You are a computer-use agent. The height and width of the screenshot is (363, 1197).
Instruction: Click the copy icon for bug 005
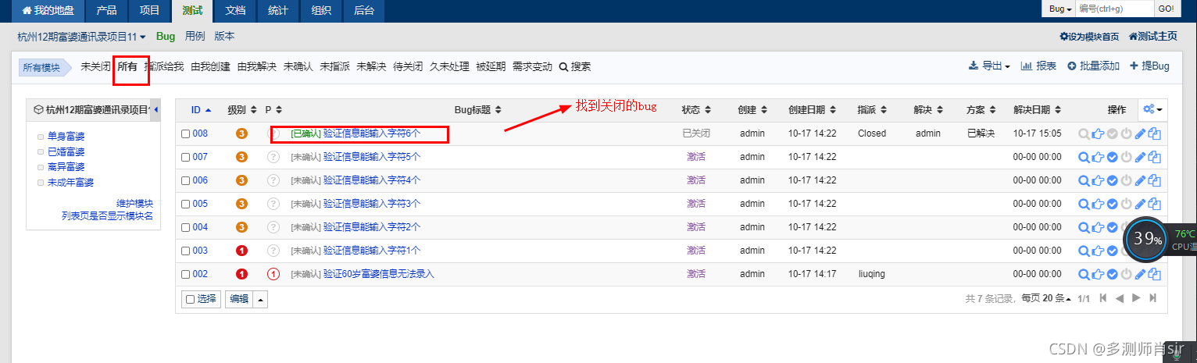click(x=1154, y=204)
